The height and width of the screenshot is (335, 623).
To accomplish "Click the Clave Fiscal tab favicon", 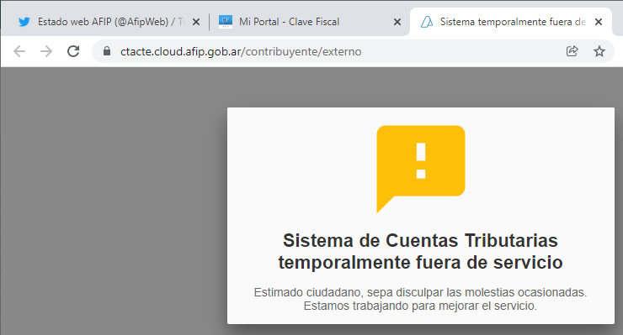I will pyautogui.click(x=226, y=22).
